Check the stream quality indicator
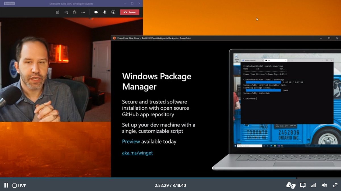 tap(313, 186)
